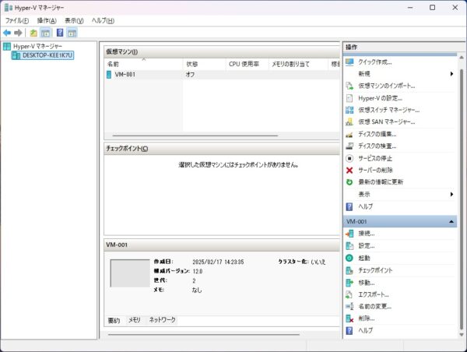Click 移動 move action icon
The width and height of the screenshot is (467, 352).
click(349, 283)
